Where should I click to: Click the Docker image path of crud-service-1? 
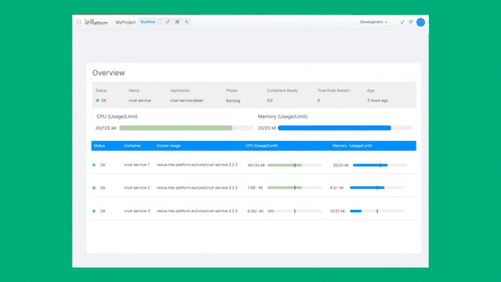196,164
